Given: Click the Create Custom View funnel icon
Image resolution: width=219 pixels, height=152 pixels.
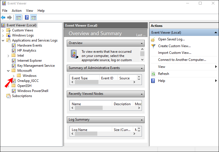Looking at the screenshot, I should pyautogui.click(x=153, y=46).
